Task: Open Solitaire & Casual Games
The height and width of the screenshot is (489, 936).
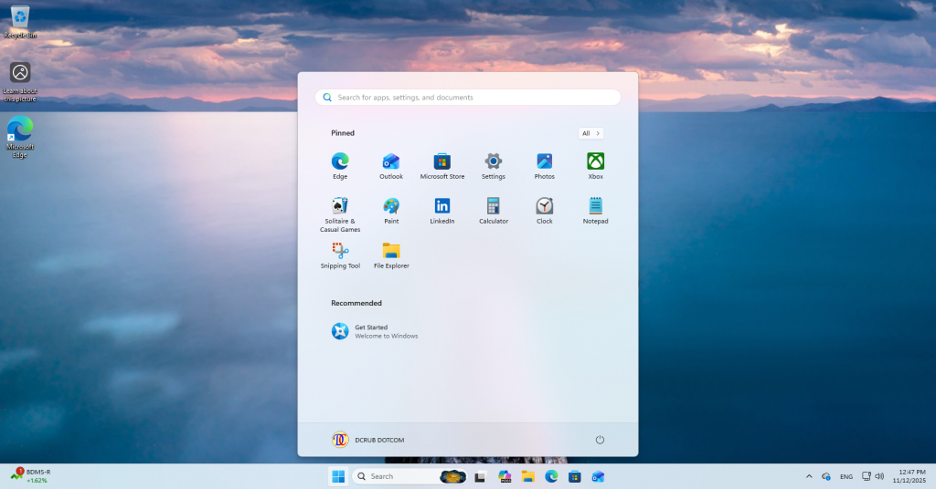Action: tap(340, 214)
